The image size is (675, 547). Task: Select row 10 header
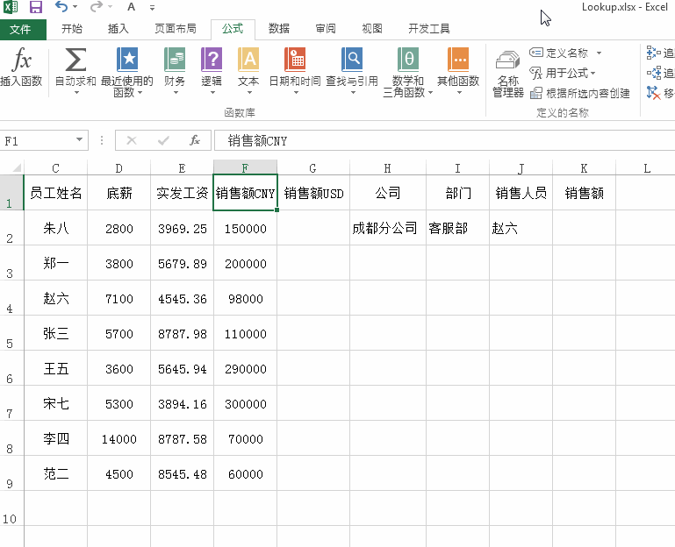[11, 508]
